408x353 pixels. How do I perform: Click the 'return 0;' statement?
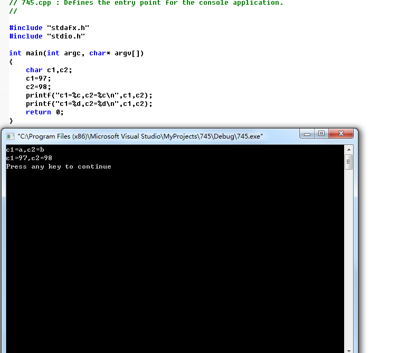pyautogui.click(x=44, y=112)
